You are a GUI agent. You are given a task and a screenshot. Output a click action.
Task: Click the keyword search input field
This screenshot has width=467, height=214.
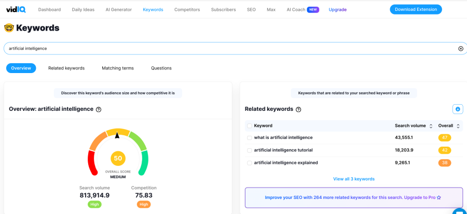pyautogui.click(x=228, y=48)
